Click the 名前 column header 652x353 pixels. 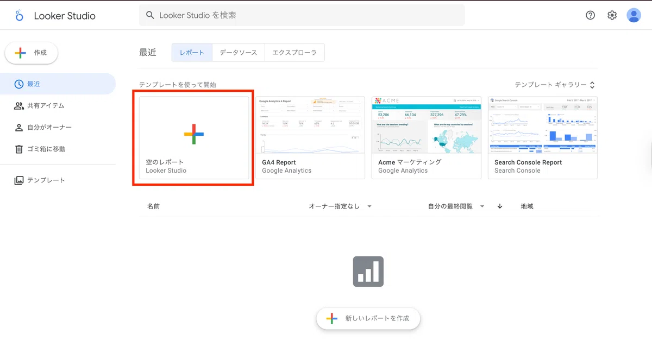[x=153, y=206]
